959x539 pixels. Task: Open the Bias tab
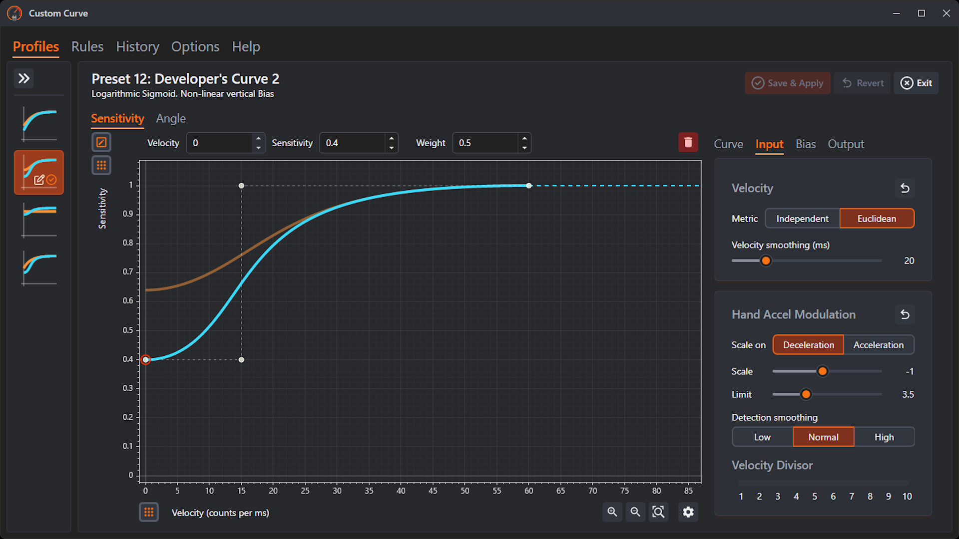(x=805, y=144)
